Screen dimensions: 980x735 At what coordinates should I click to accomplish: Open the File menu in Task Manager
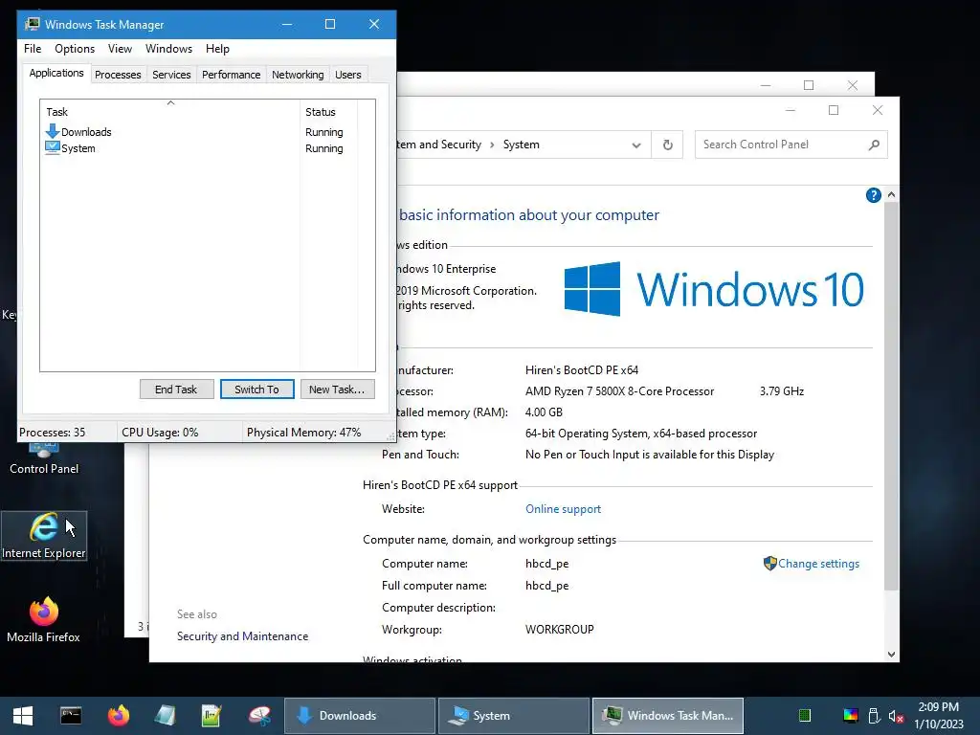coord(33,49)
